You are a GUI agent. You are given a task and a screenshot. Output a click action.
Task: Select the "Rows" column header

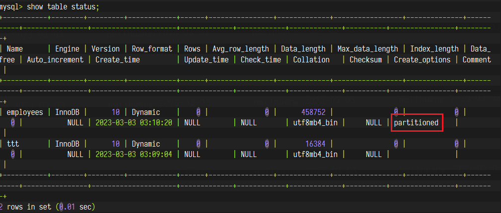[192, 49]
